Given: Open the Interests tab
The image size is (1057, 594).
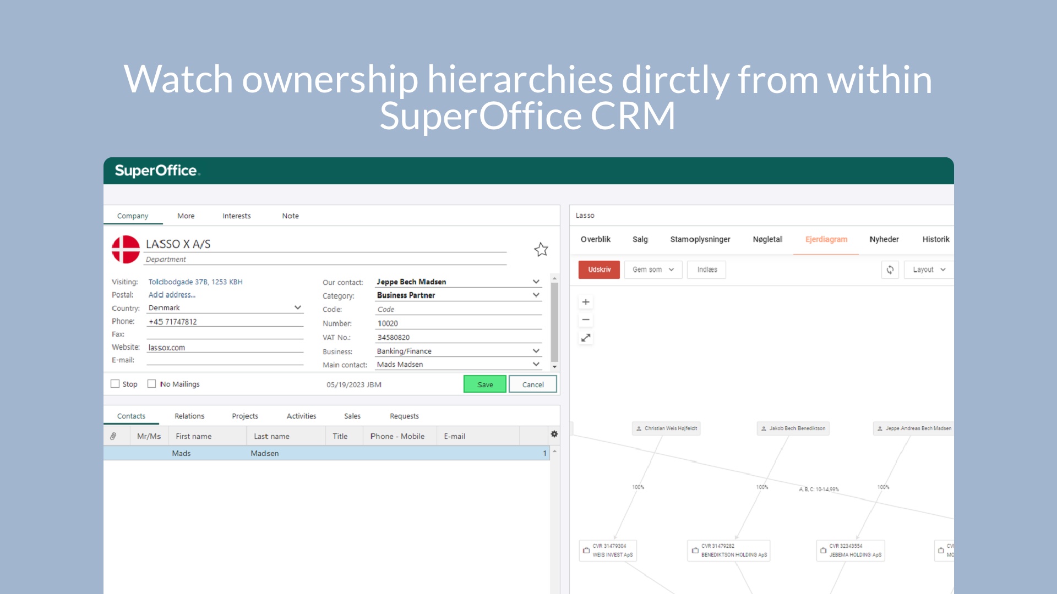Looking at the screenshot, I should coord(237,216).
